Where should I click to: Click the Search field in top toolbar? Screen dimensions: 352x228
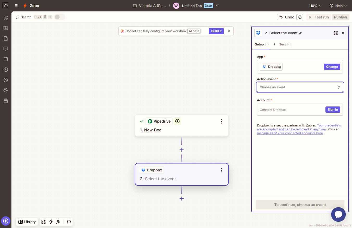click(x=34, y=17)
